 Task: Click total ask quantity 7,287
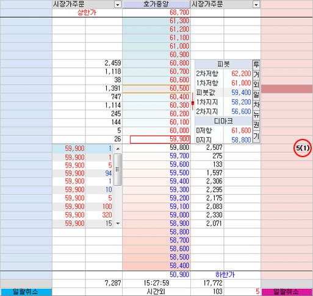click(104, 283)
